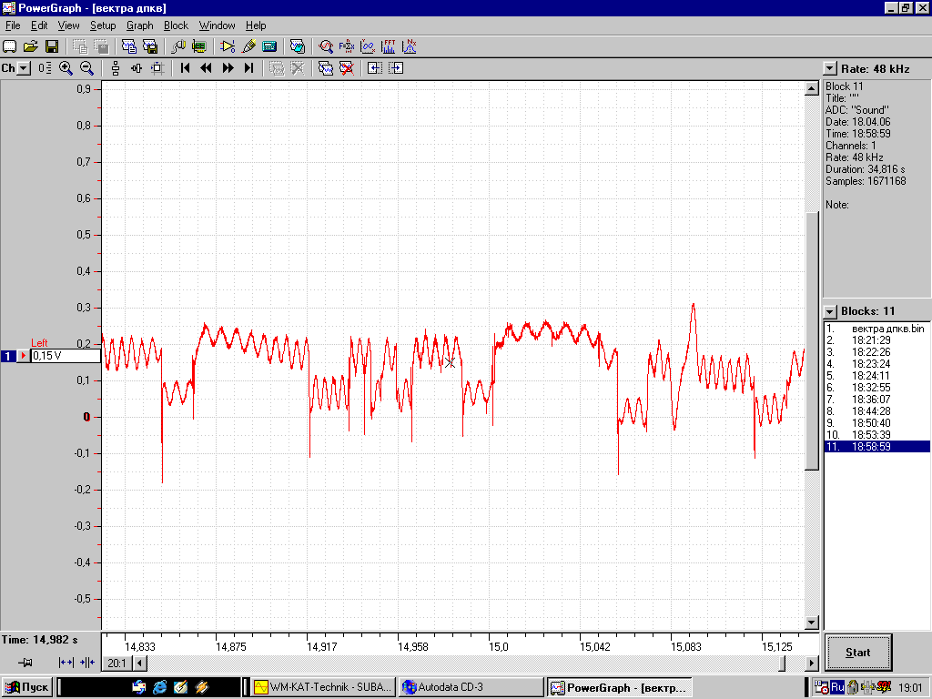
Task: Click the connector plug toolbar icon
Action: tap(177, 46)
